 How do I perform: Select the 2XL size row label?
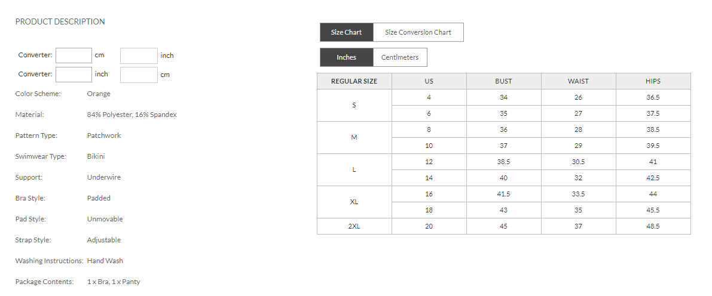[x=354, y=227]
